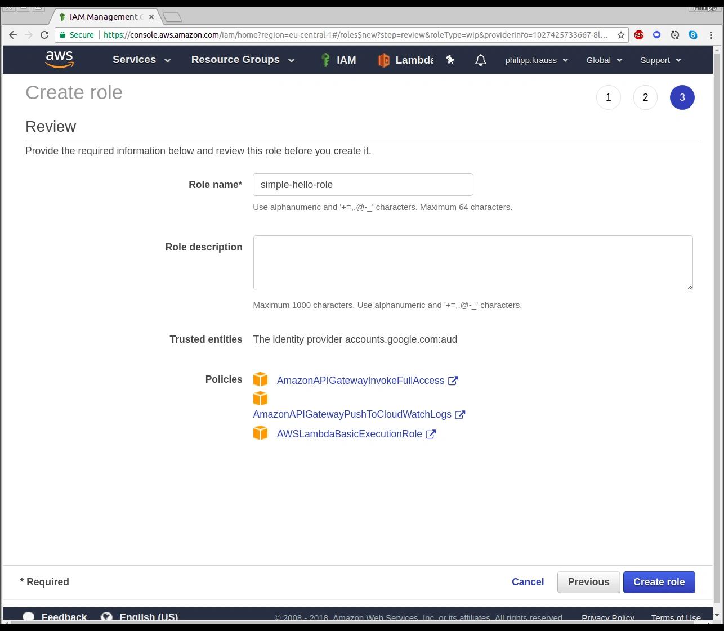This screenshot has width=724, height=631.
Task: Click the external link icon beside AmazonAPIGatewayInvokeFullAccess
Action: (x=453, y=381)
